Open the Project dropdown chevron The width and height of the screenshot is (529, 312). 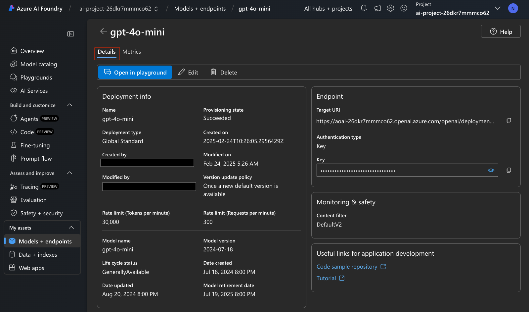pos(498,8)
